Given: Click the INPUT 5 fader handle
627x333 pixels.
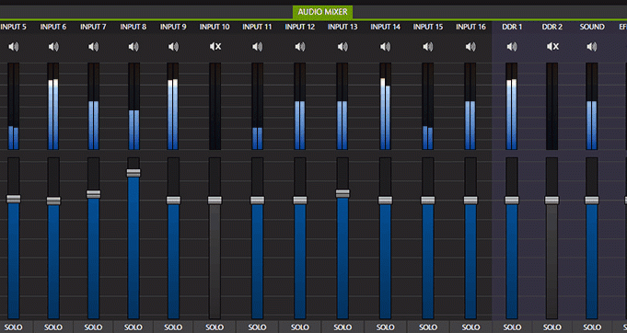Looking at the screenshot, I should (x=14, y=199).
